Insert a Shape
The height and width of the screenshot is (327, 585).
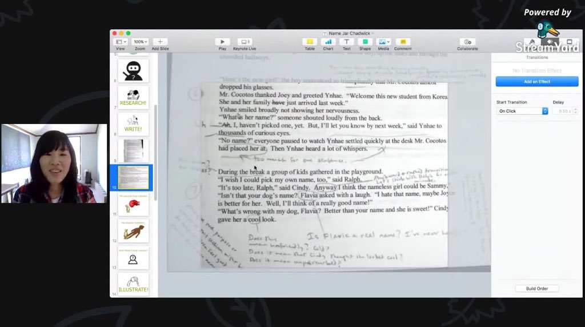pos(365,42)
